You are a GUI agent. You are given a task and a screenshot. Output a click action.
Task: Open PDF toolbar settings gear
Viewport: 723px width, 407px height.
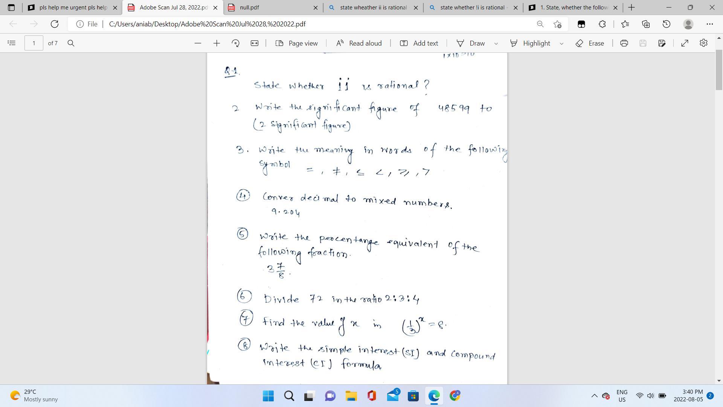(703, 43)
